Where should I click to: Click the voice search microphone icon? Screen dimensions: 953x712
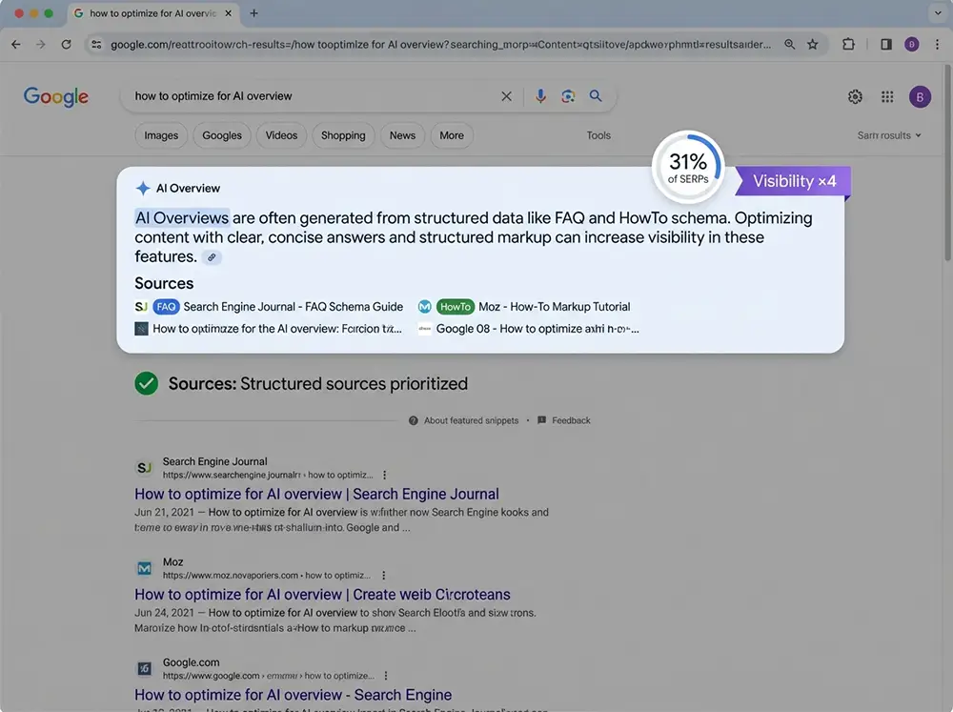point(540,96)
